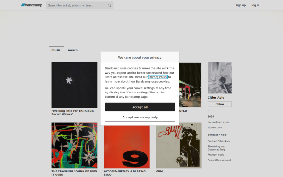The height and width of the screenshot is (177, 283).
Task: Focus the artist, album, or track search field
Action: click(79, 5)
